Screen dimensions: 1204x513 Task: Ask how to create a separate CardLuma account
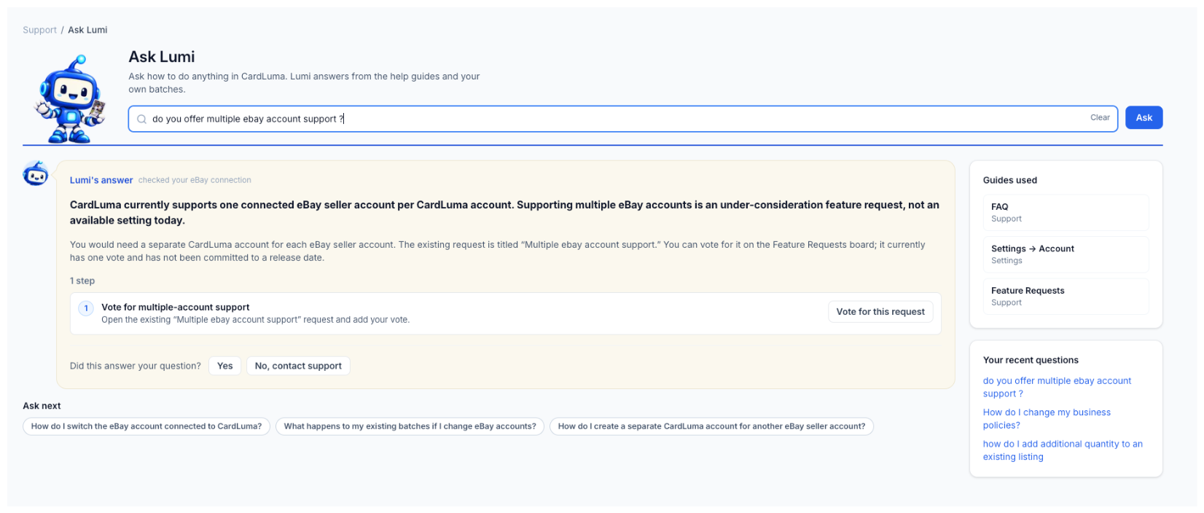pos(711,426)
